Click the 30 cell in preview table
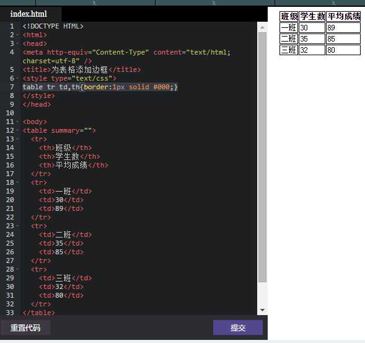Image resolution: width=365 pixels, height=343 pixels. tap(312, 27)
